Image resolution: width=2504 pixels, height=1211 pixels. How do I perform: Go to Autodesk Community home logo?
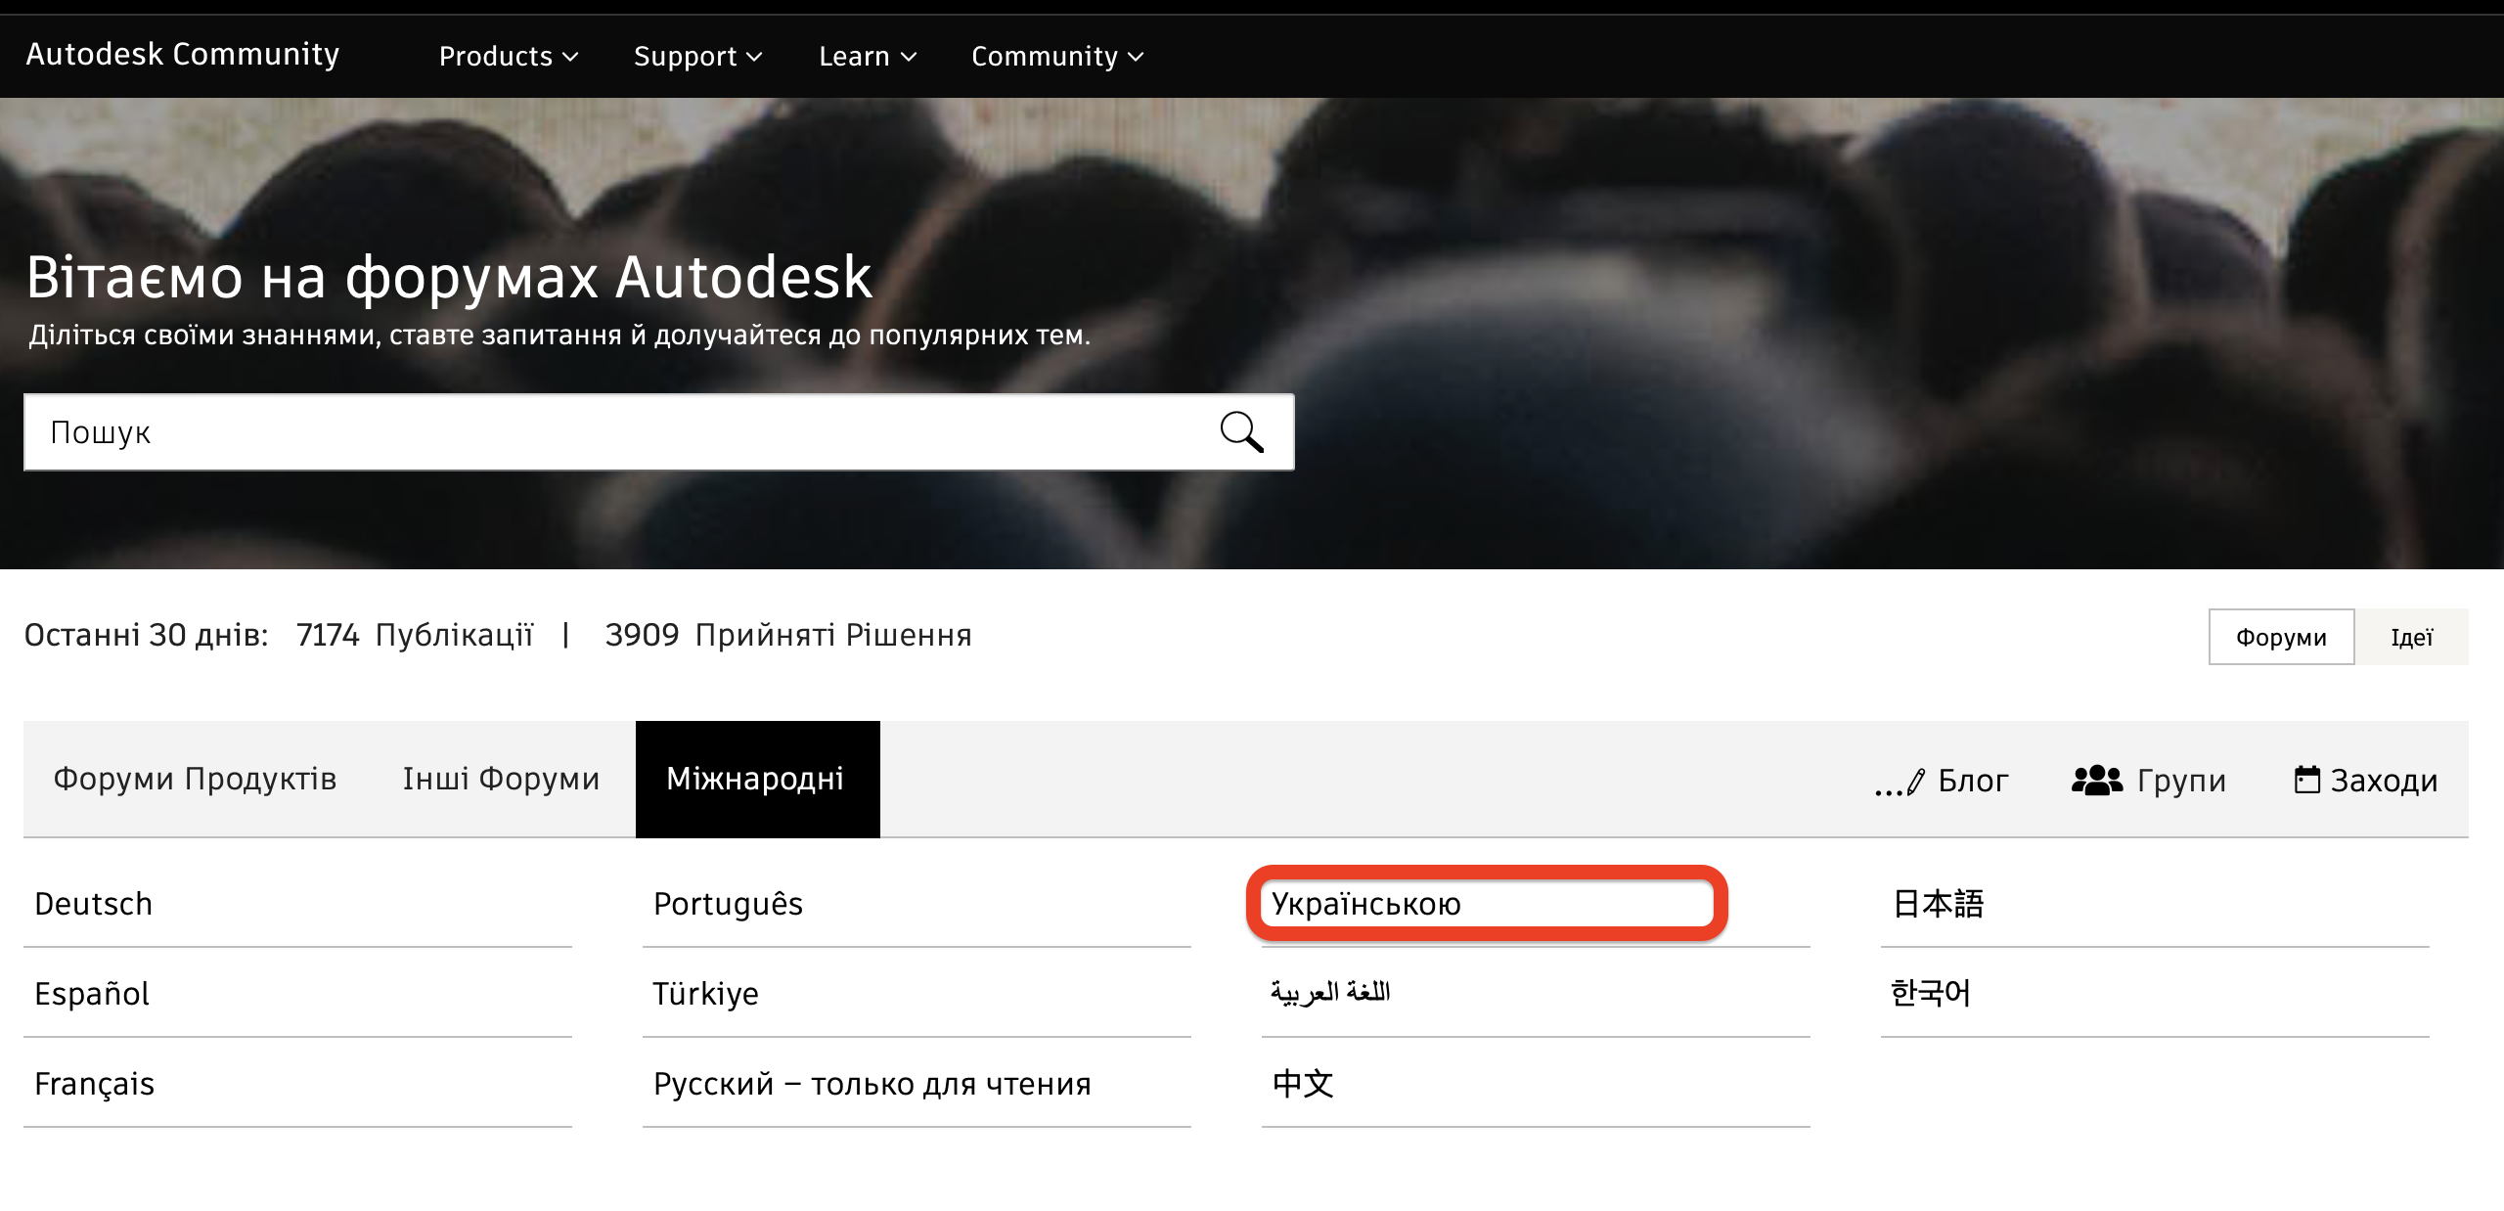[x=183, y=54]
